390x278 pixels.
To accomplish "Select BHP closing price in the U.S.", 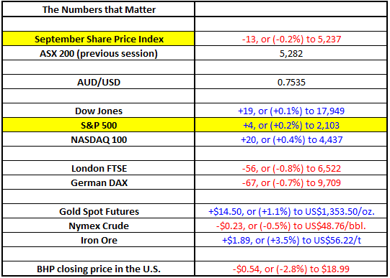I will (99, 269).
